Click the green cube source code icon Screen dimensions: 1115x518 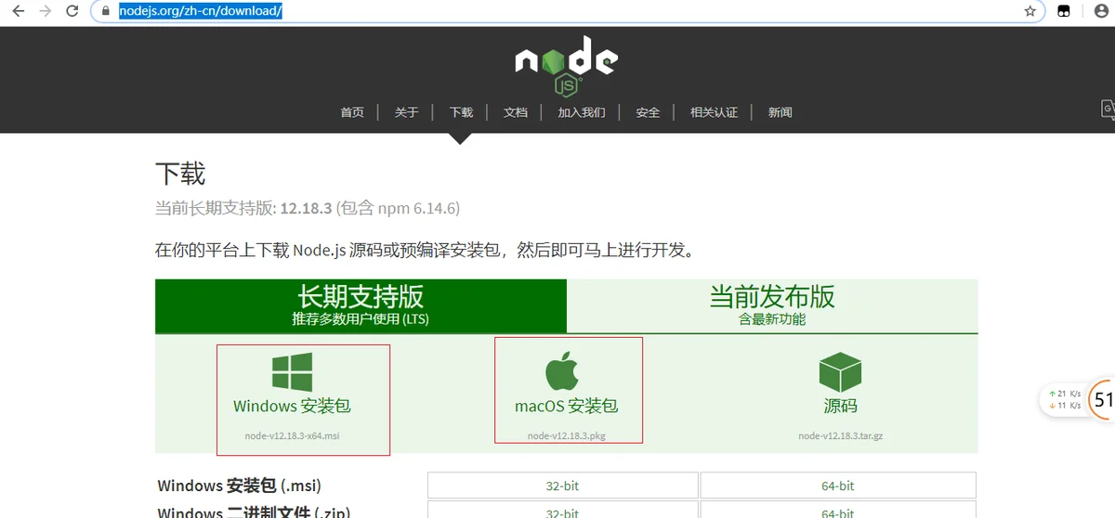tap(840, 371)
